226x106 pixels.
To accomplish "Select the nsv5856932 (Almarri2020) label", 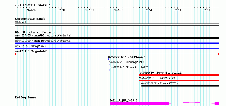I will coord(159,83).
